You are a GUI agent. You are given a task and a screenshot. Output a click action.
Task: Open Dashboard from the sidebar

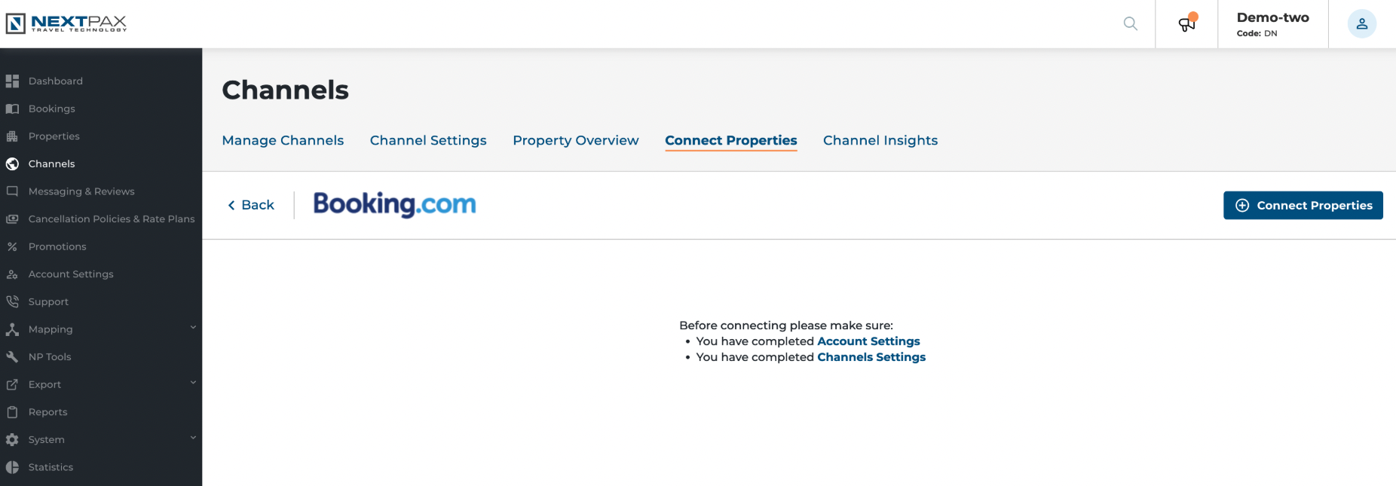[x=56, y=81]
